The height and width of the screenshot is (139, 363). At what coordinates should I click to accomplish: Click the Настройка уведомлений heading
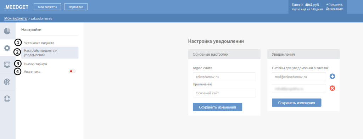pyautogui.click(x=216, y=41)
